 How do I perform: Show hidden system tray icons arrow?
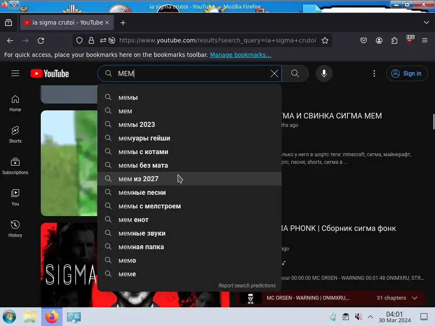point(370,317)
